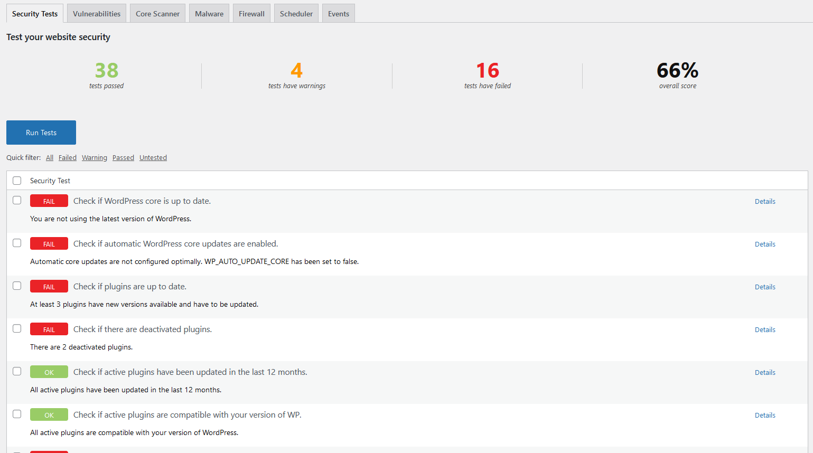Click FAIL badge on plugins up to date row
This screenshot has width=813, height=453.
coord(49,287)
